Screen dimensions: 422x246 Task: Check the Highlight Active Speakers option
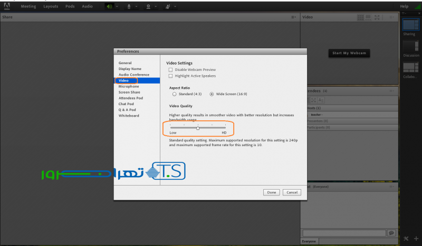tap(170, 76)
